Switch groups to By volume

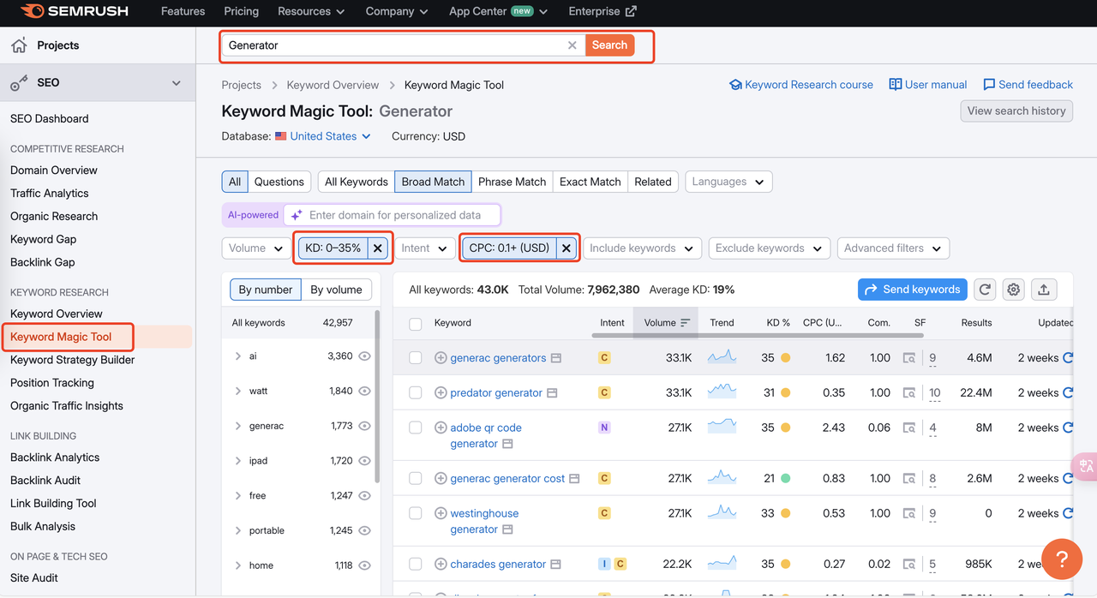[336, 290]
